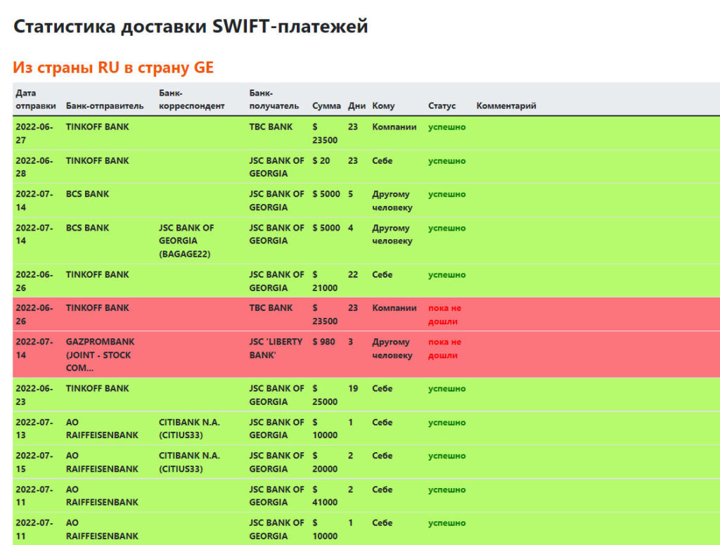Image resolution: width=720 pixels, height=545 pixels.
Task: Select the "Кому" column header
Action: [383, 106]
